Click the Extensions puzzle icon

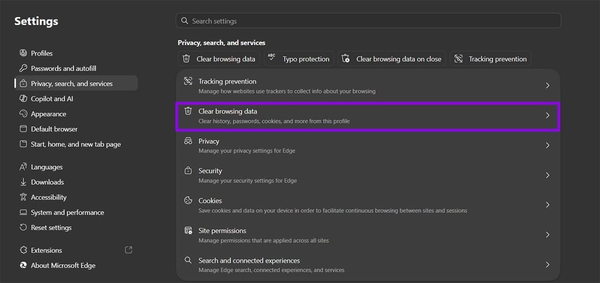coord(23,250)
